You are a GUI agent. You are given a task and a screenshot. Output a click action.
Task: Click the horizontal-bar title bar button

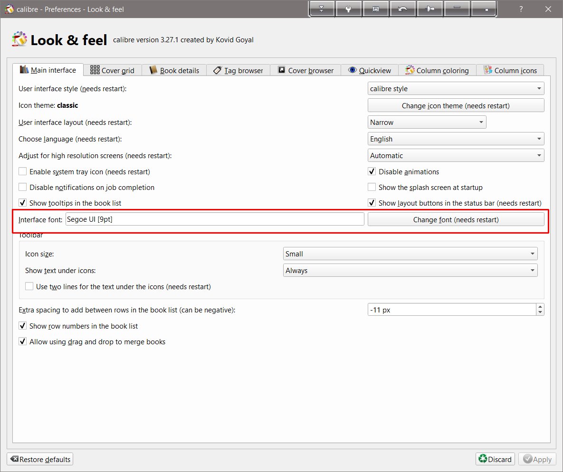point(457,9)
